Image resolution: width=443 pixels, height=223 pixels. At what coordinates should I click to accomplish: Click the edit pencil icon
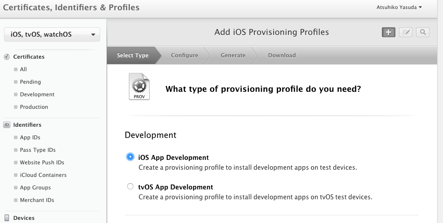click(406, 32)
